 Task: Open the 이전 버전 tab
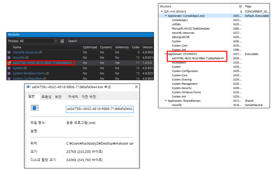point(89,97)
